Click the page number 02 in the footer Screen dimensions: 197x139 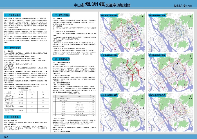tap(6, 136)
